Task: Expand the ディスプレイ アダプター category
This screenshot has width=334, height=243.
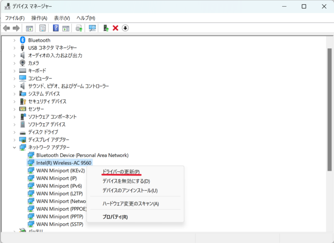Action: coord(15,140)
